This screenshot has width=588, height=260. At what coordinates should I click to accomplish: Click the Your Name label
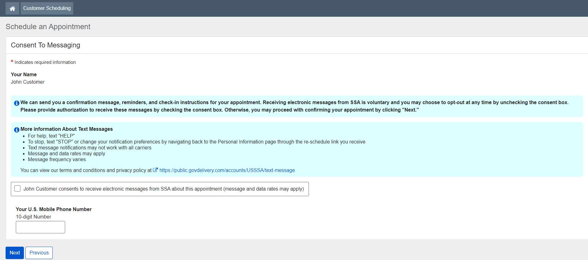click(x=24, y=75)
